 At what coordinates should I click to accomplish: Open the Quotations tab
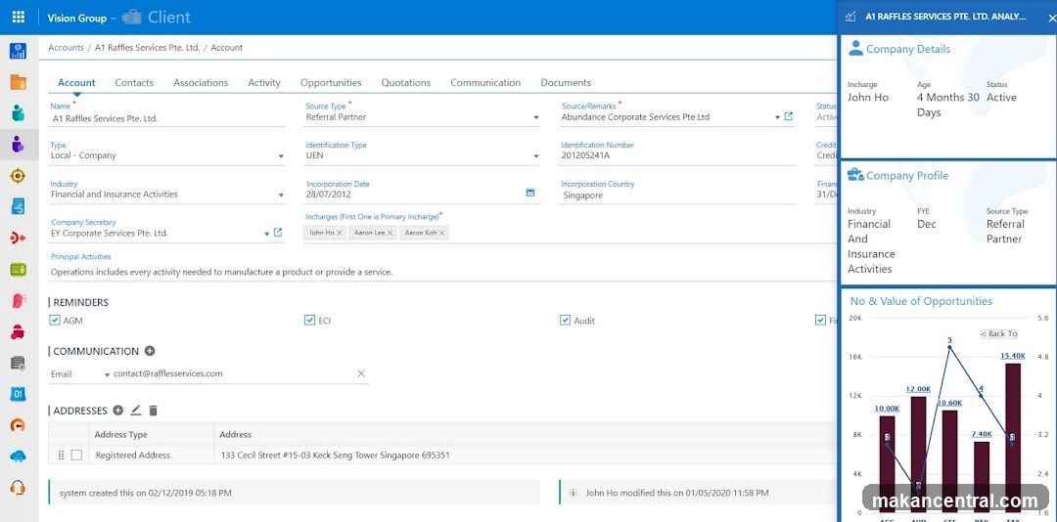pos(406,82)
